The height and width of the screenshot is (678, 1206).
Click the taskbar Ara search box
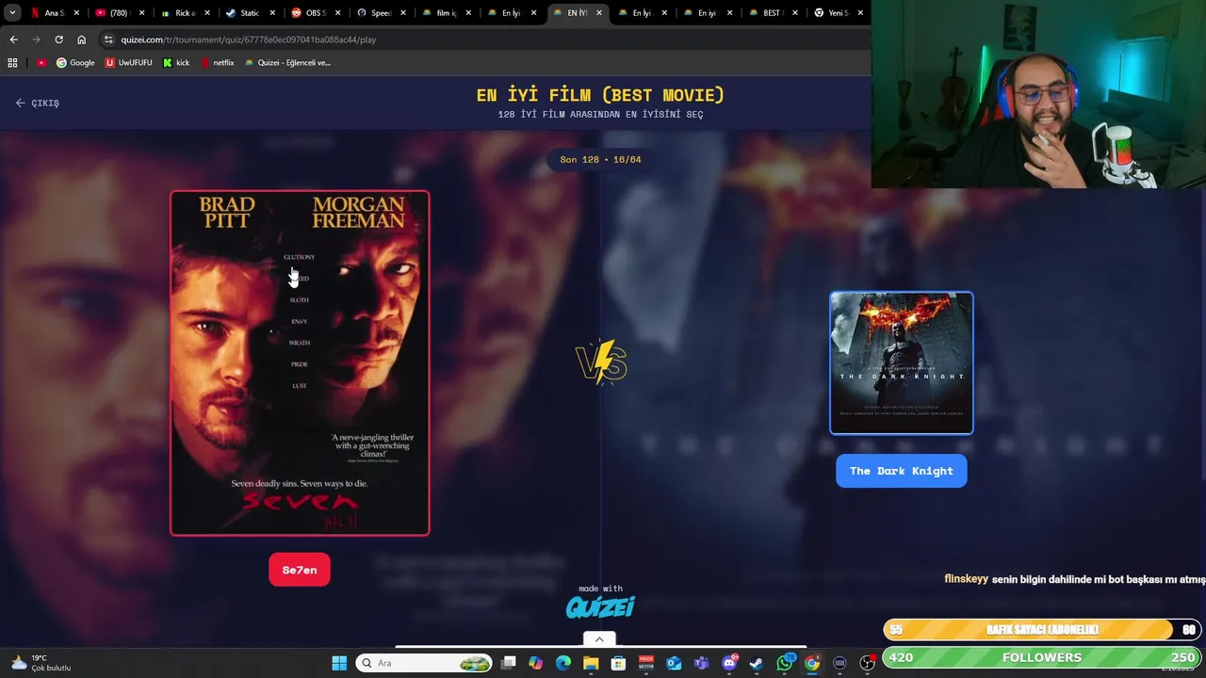[x=424, y=663]
